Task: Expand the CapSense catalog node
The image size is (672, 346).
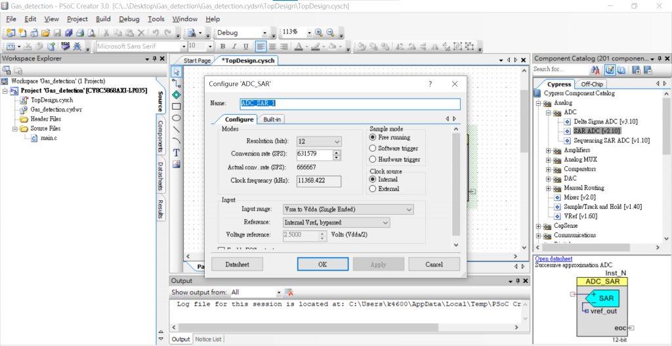Action: point(538,226)
